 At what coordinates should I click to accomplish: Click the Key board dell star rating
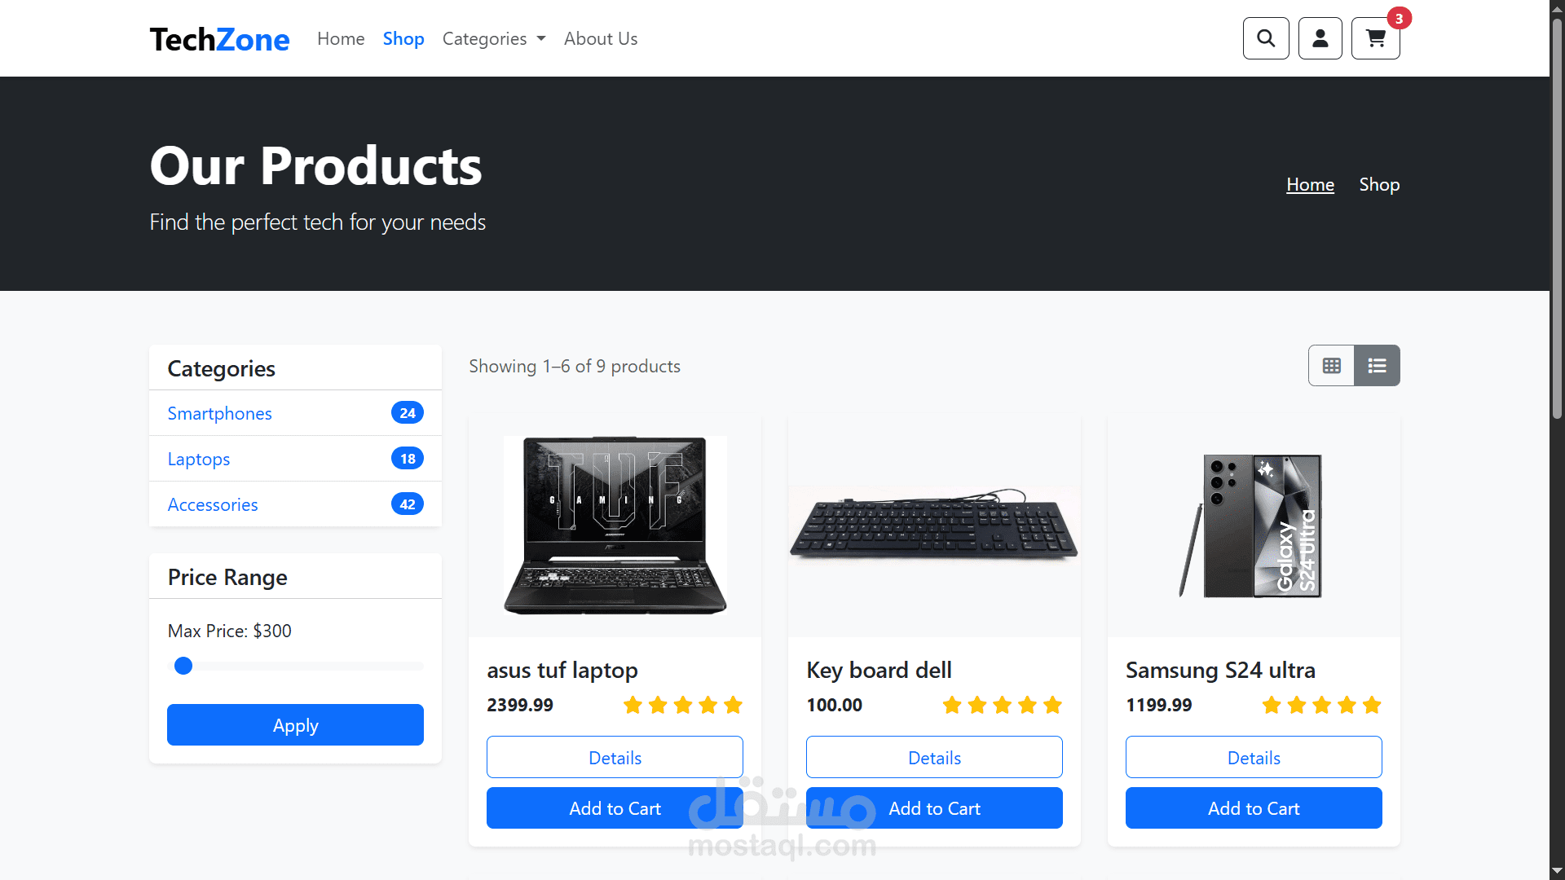(1002, 705)
